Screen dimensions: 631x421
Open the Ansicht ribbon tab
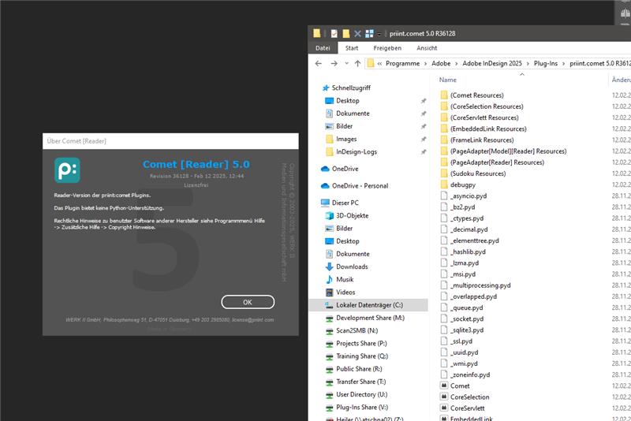tap(427, 48)
